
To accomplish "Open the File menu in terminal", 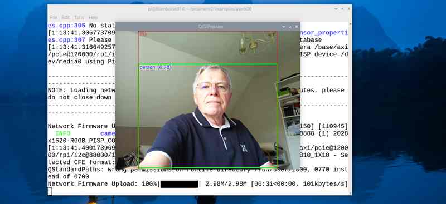I will 54,18.
